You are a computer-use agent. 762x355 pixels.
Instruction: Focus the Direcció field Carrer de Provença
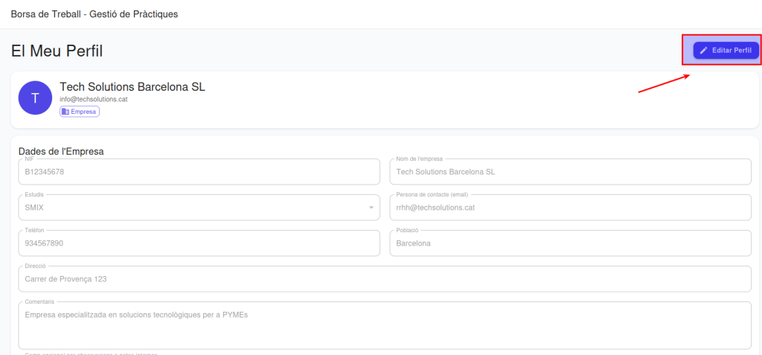tap(385, 279)
